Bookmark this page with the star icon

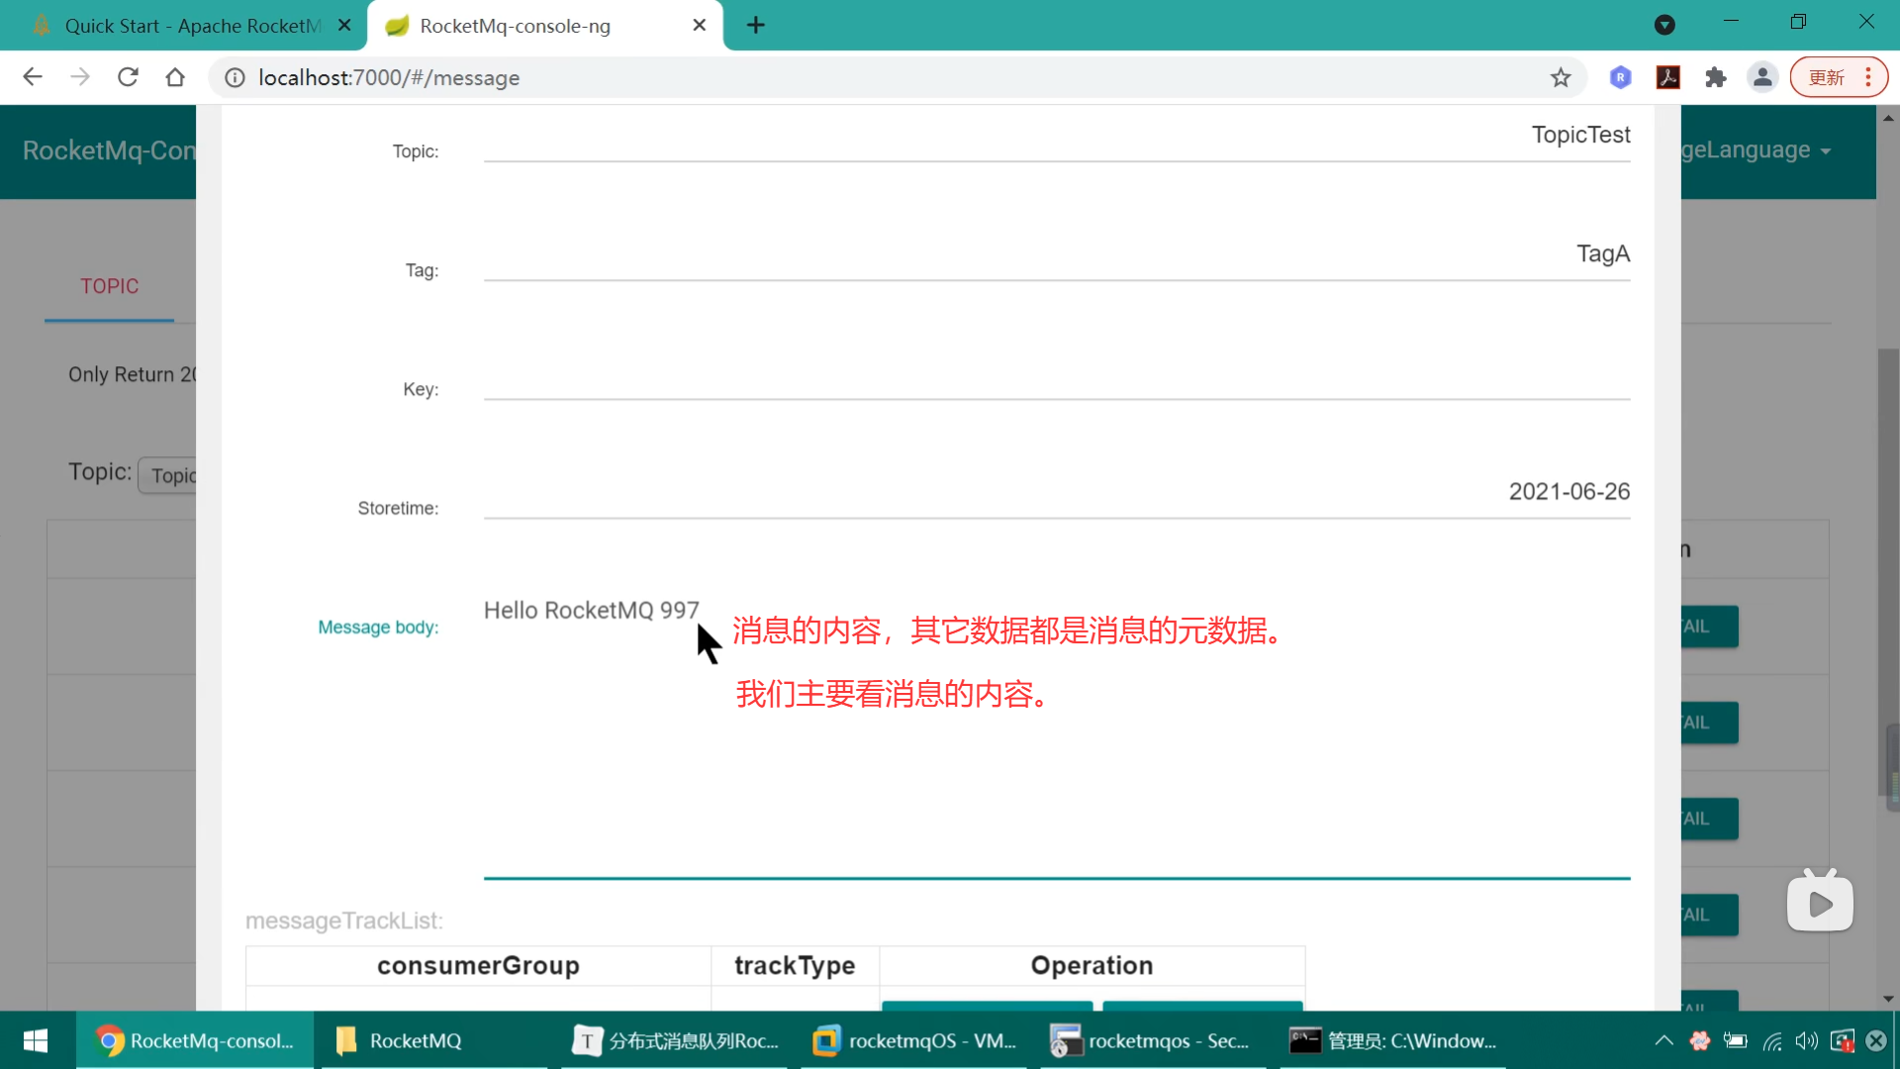(x=1561, y=77)
